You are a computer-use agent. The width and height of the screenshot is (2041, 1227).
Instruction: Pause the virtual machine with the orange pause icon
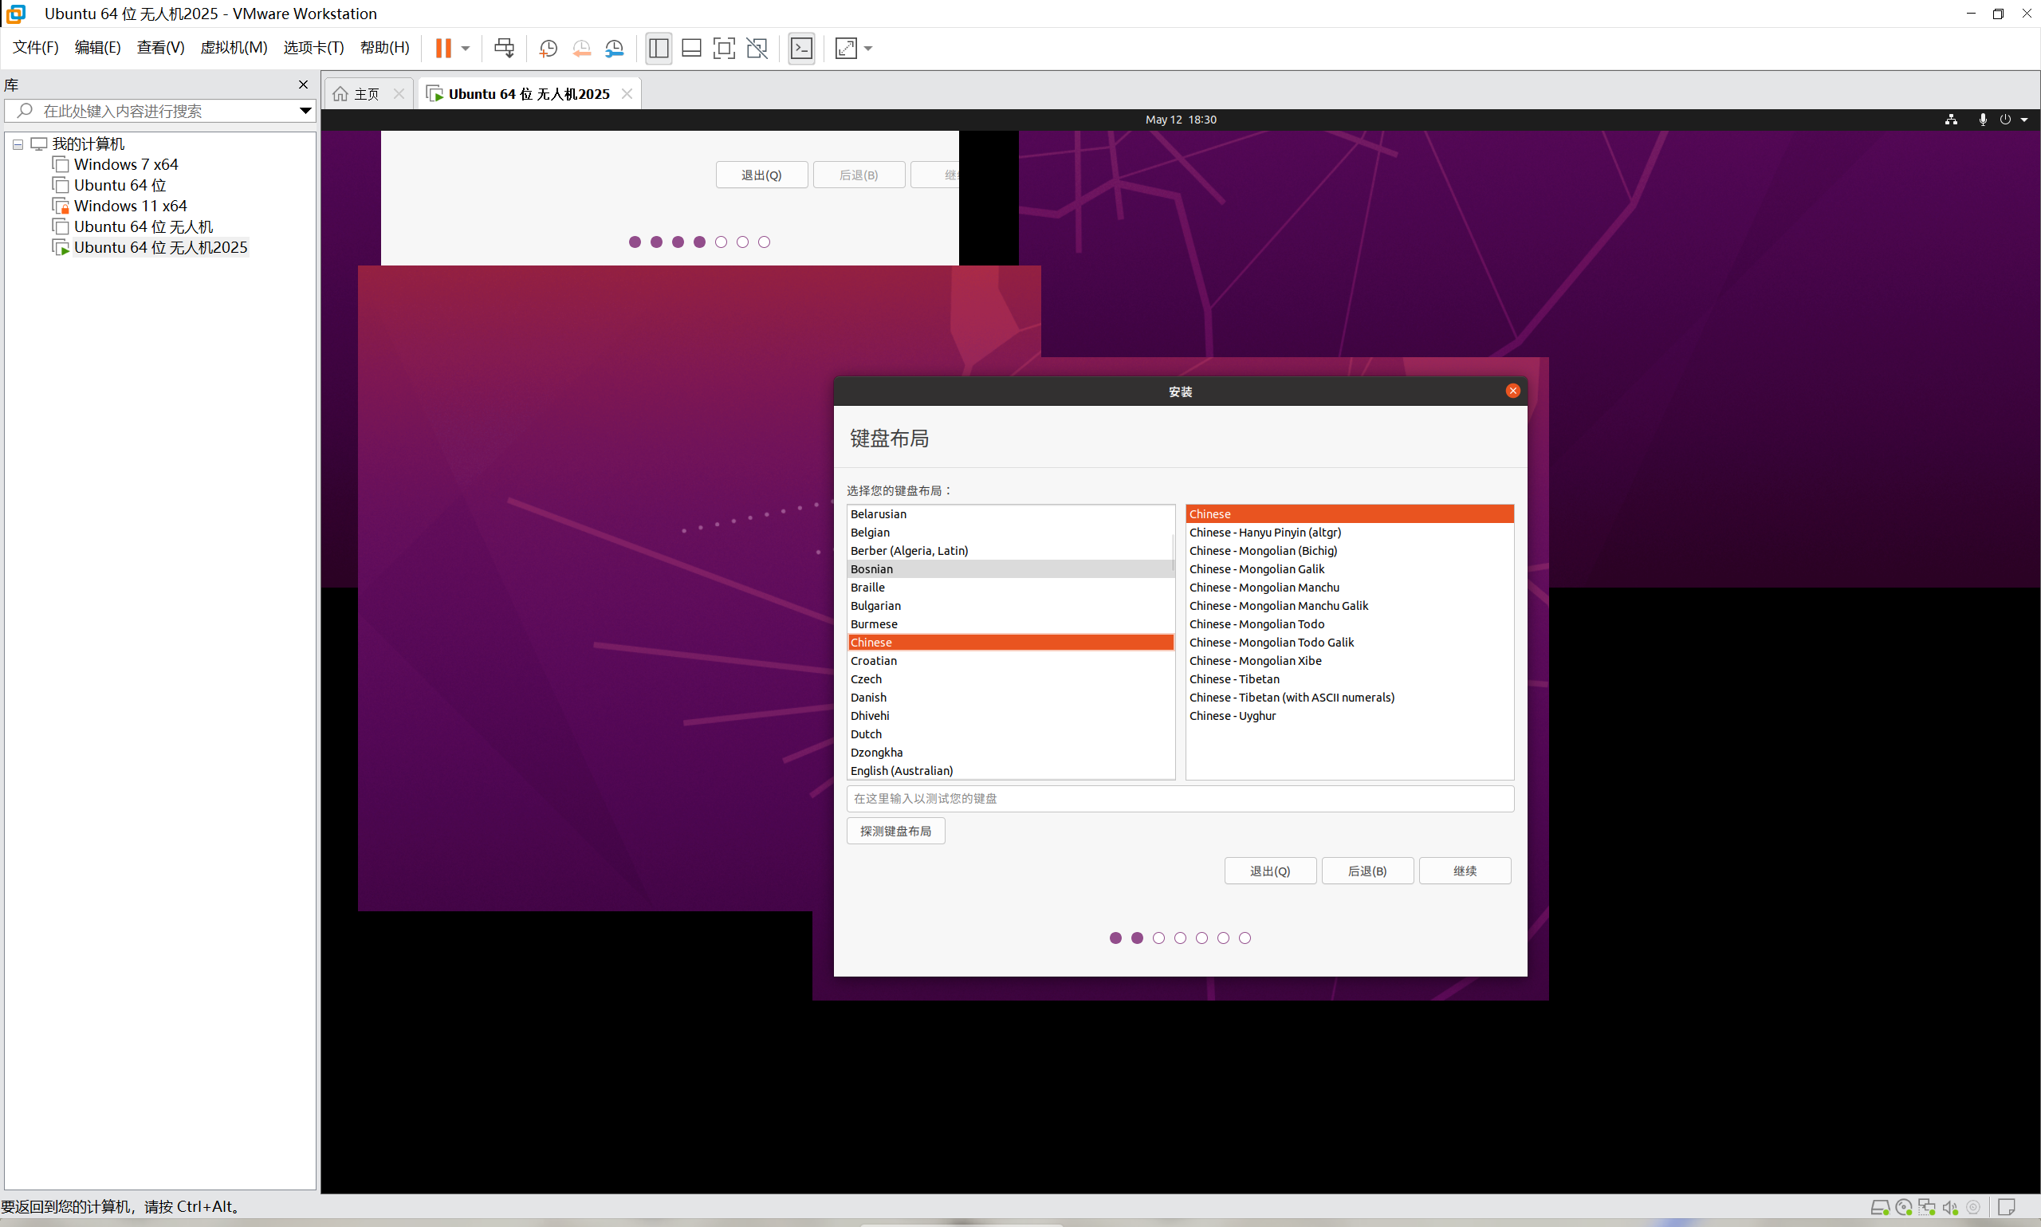tap(443, 48)
